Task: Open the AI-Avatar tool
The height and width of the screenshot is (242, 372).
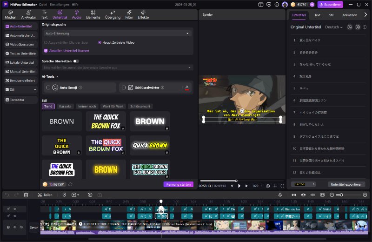Action: click(x=28, y=15)
